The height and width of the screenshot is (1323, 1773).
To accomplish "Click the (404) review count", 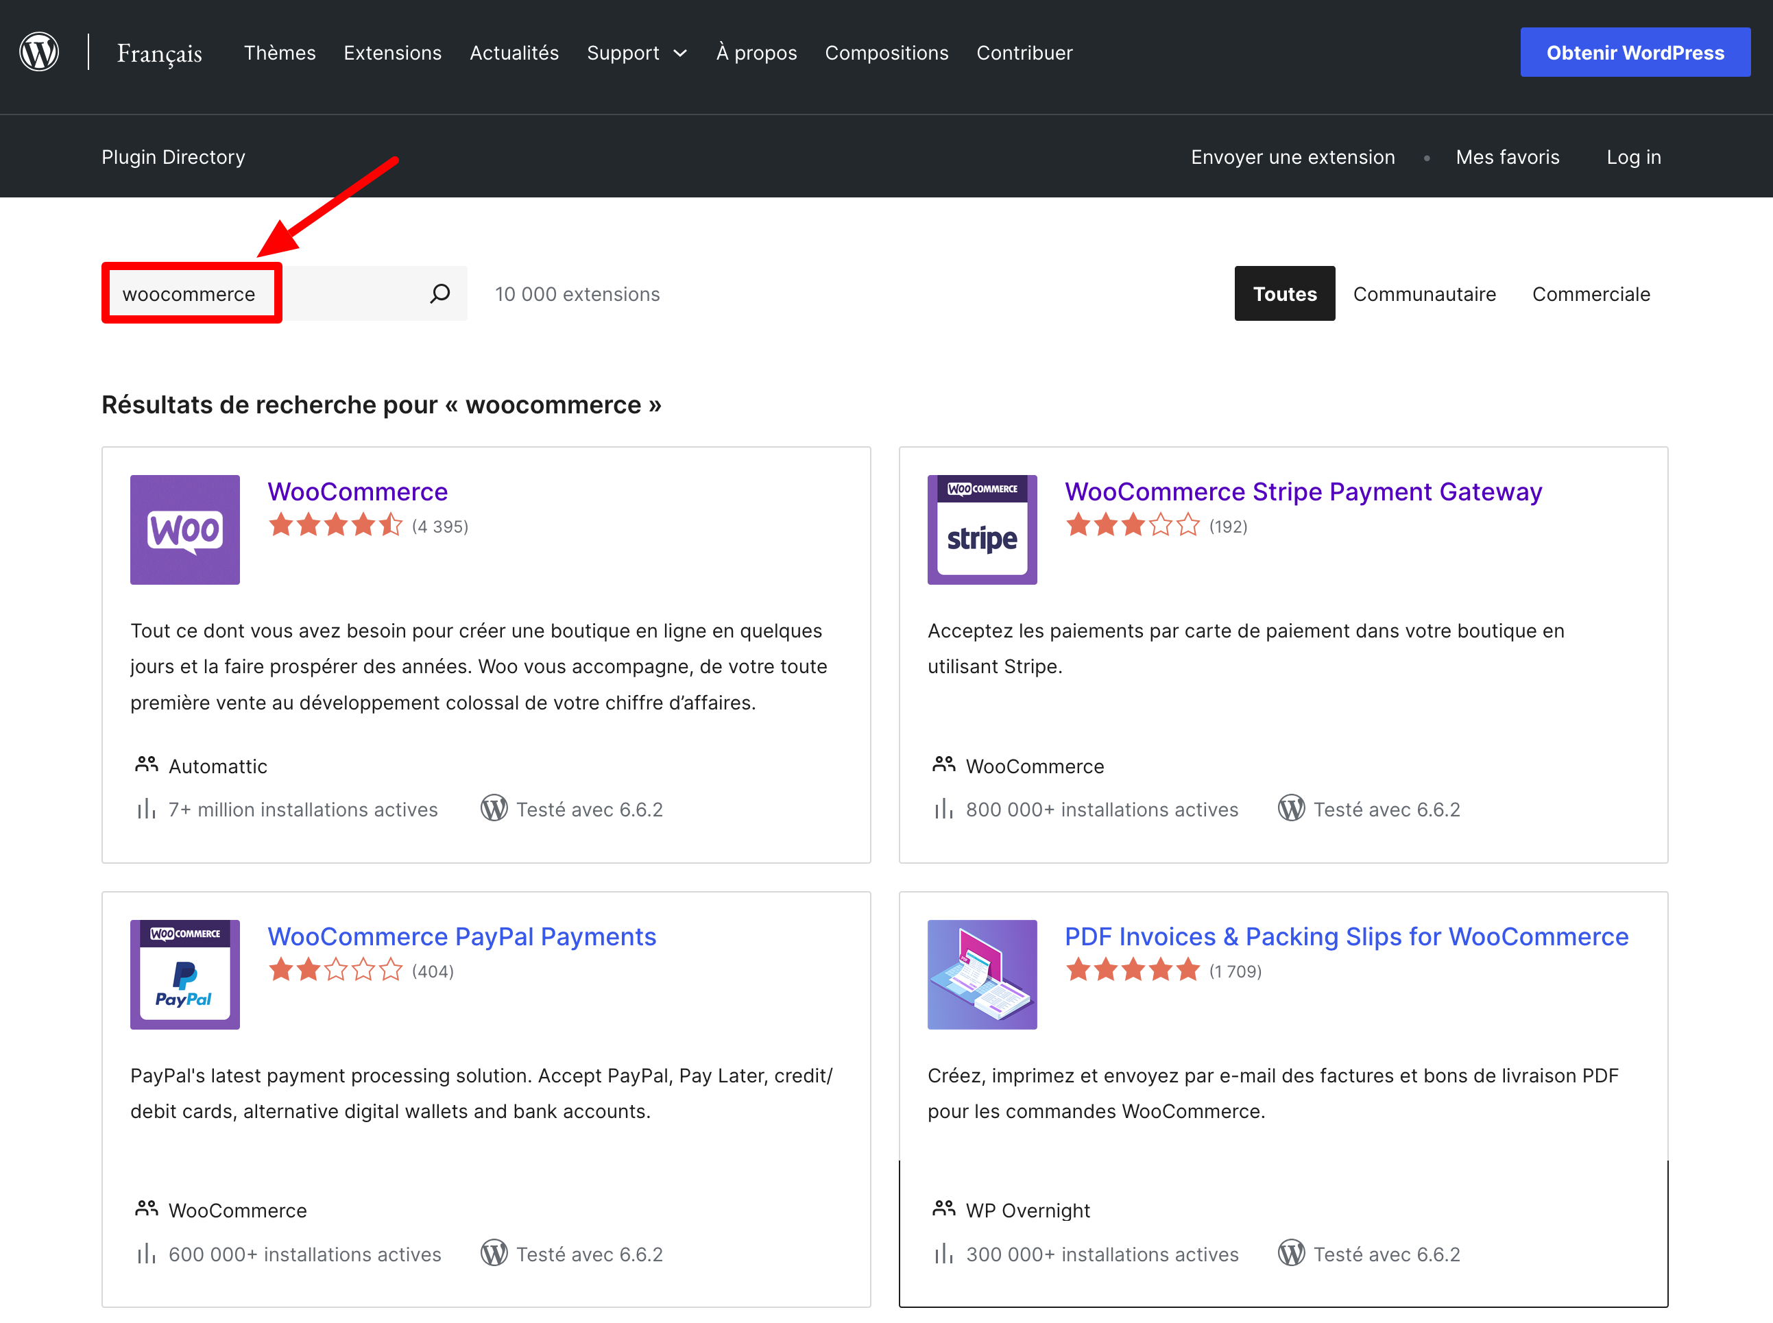I will [433, 971].
